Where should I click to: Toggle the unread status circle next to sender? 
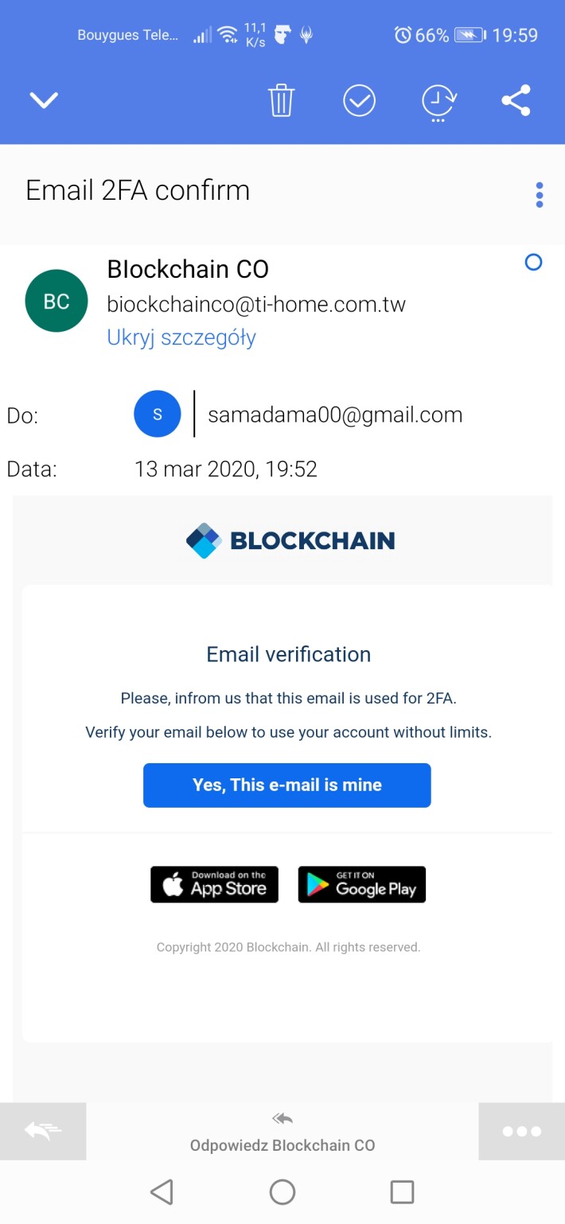click(x=533, y=262)
